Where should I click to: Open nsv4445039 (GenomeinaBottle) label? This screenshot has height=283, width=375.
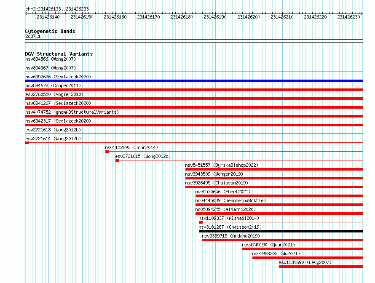[230, 200]
